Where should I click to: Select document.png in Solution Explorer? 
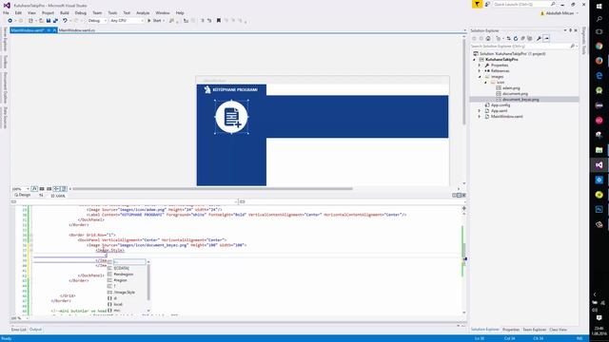[x=515, y=94]
